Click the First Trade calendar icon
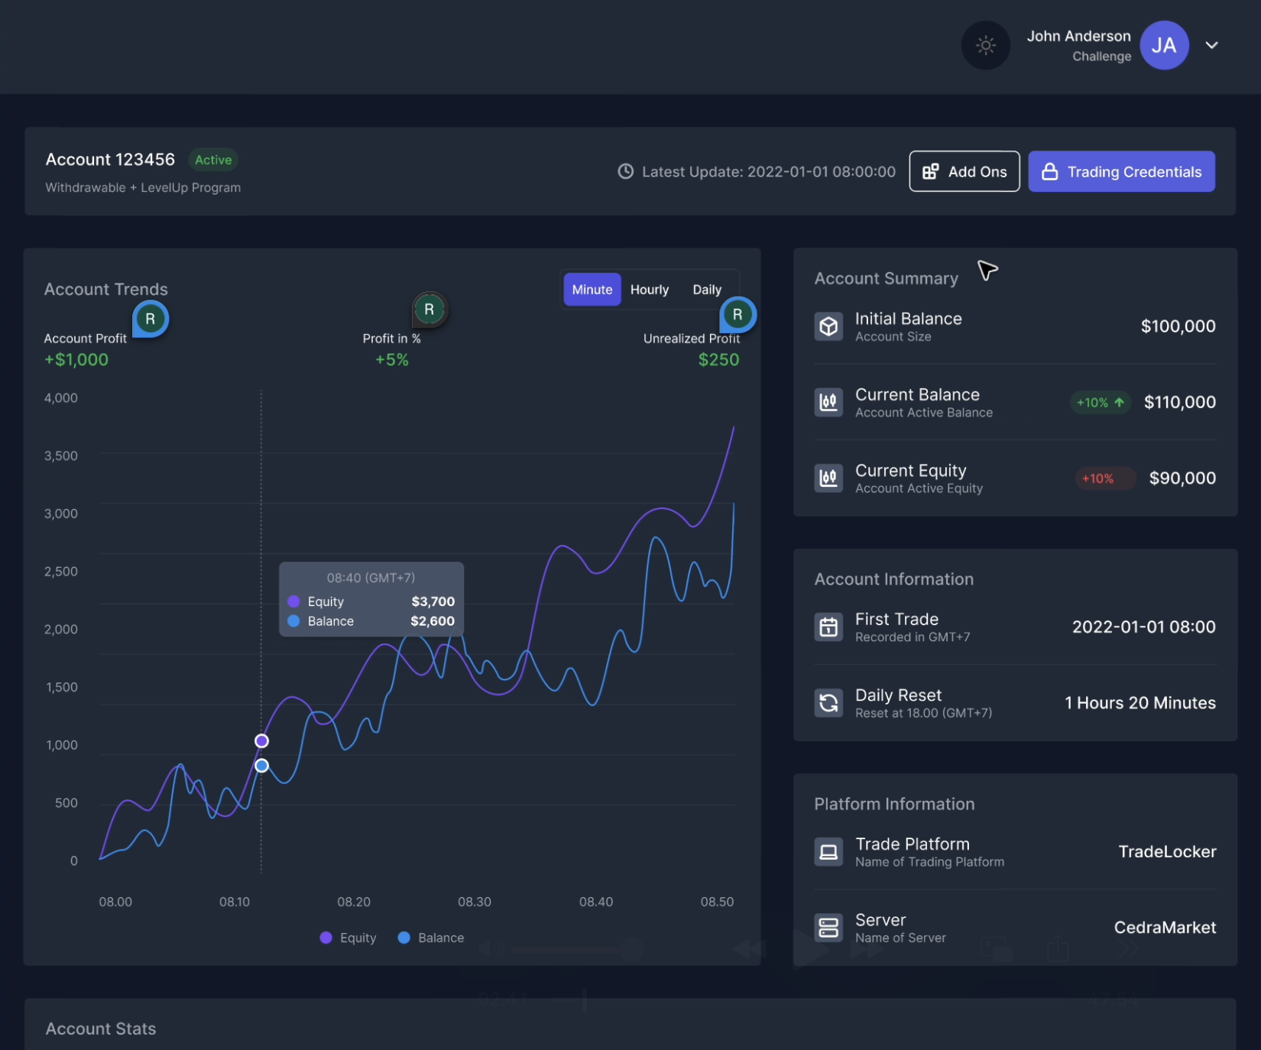 coord(828,627)
